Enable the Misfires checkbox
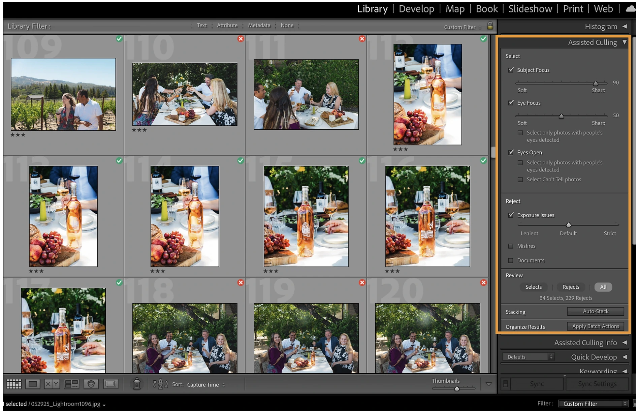 pyautogui.click(x=511, y=246)
